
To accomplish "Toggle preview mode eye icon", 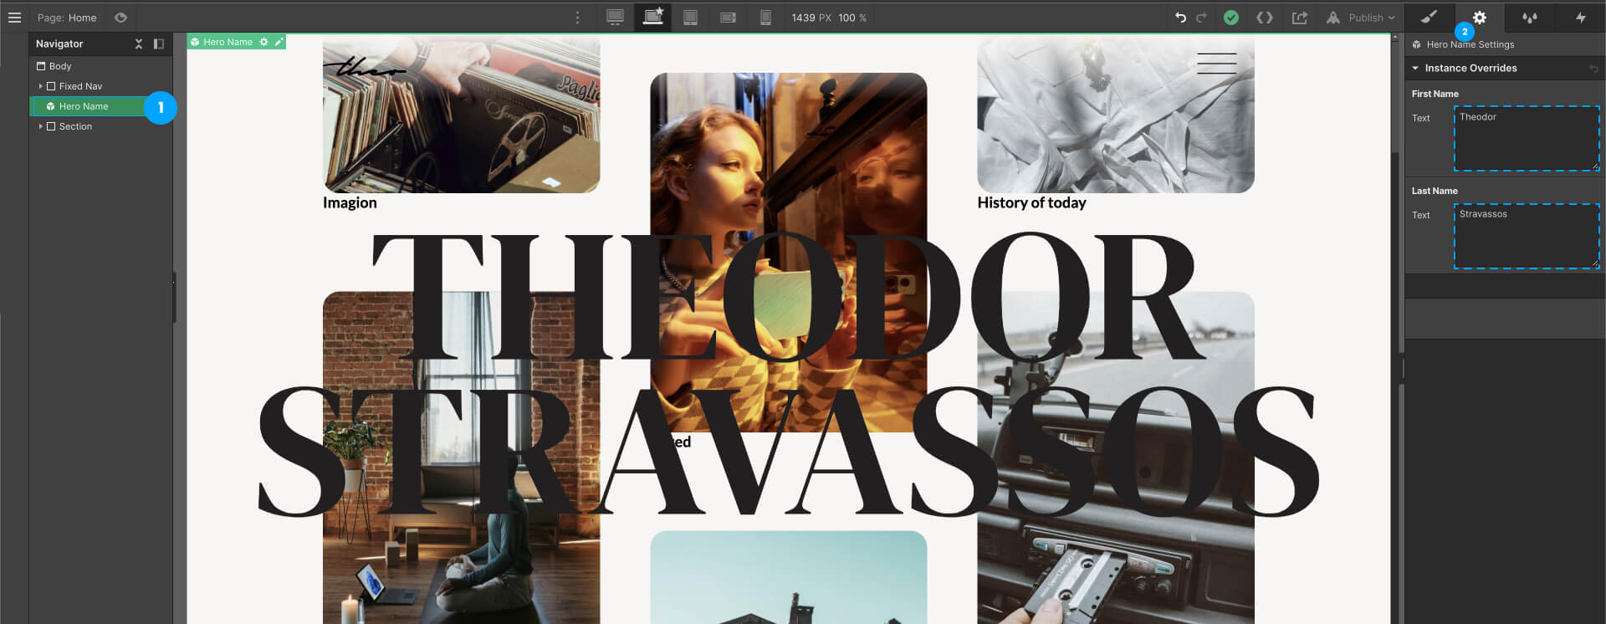I will (x=121, y=18).
